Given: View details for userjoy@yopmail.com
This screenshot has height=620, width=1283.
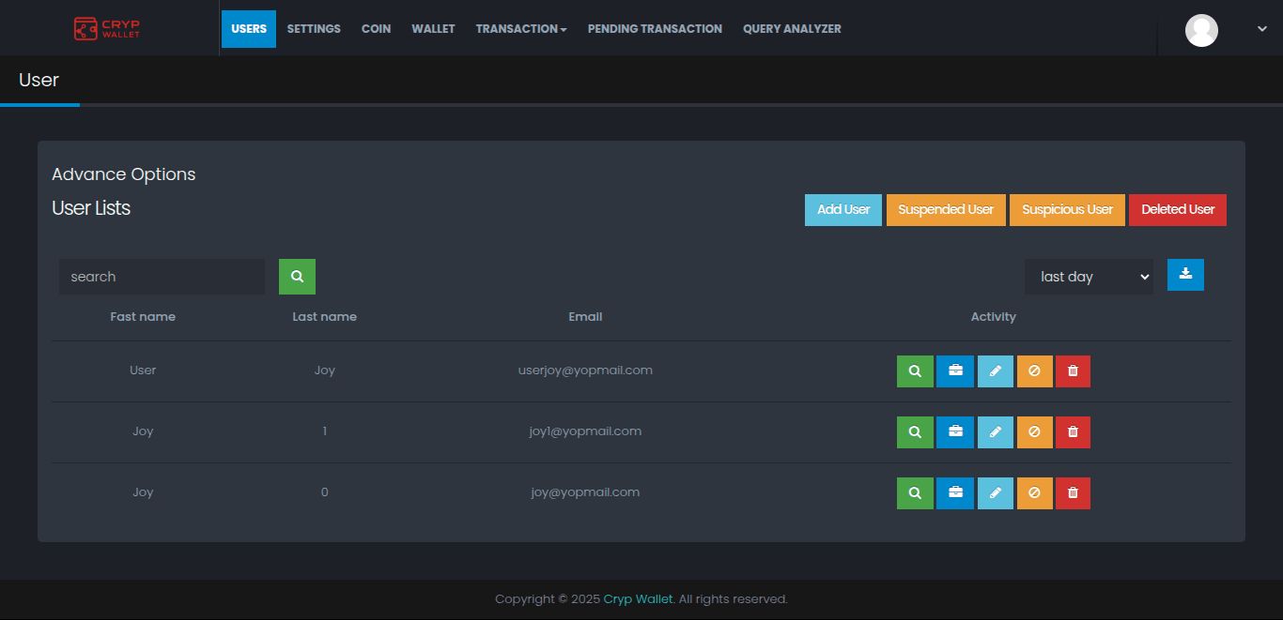Looking at the screenshot, I should [x=915, y=371].
